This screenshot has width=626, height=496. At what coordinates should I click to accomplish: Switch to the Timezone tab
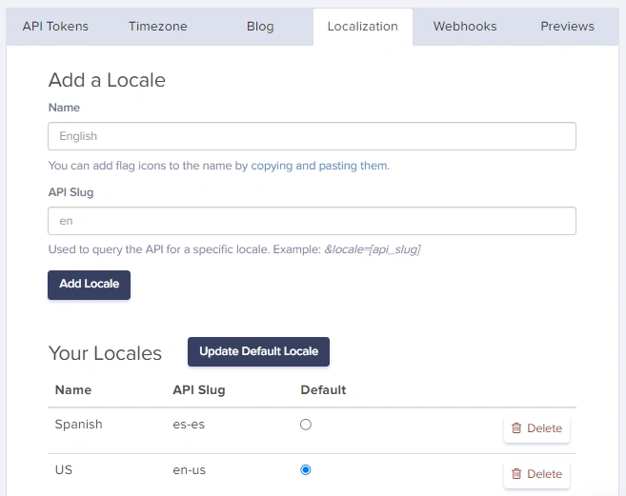[158, 27]
